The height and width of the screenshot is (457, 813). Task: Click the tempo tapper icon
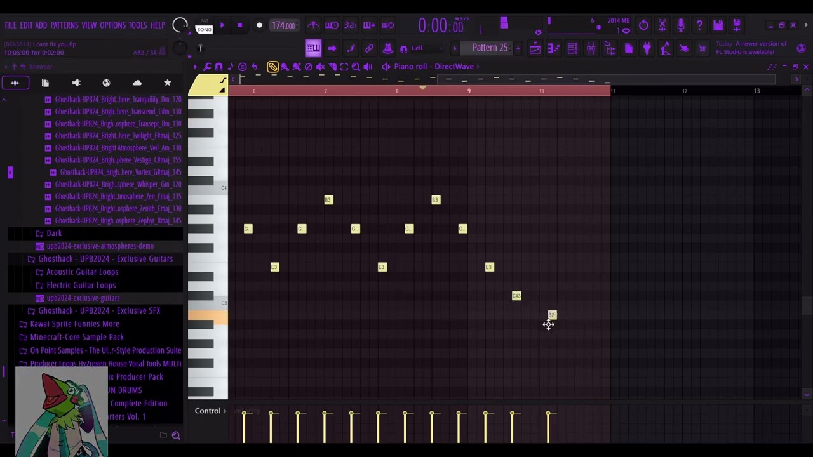(x=665, y=48)
